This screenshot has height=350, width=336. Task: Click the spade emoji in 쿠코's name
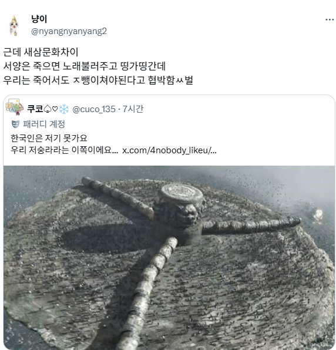click(x=47, y=109)
